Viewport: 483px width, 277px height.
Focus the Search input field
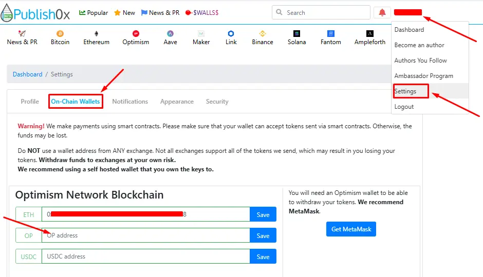click(x=321, y=12)
